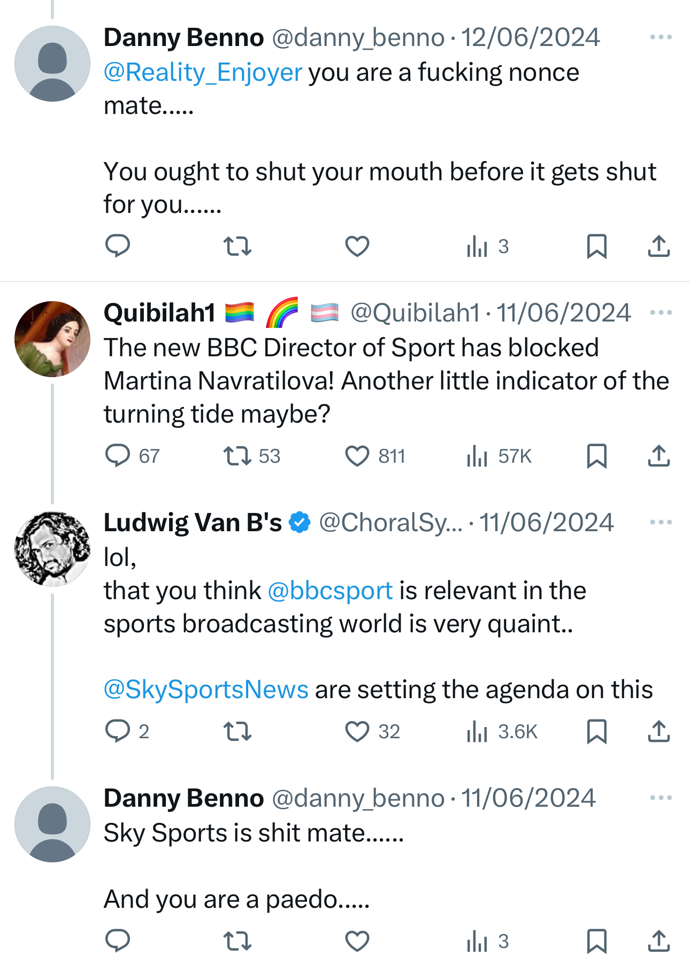Open more options on Danny Benno's 12/06/2024 tweet
The height and width of the screenshot is (972, 690).
click(661, 37)
